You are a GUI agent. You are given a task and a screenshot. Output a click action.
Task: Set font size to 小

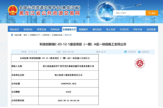[x=35, y=52]
